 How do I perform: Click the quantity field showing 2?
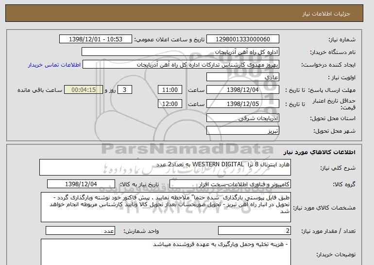tap(255, 231)
